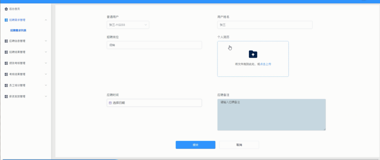Open the 薪资发放管理 menu label

[x=17, y=96]
